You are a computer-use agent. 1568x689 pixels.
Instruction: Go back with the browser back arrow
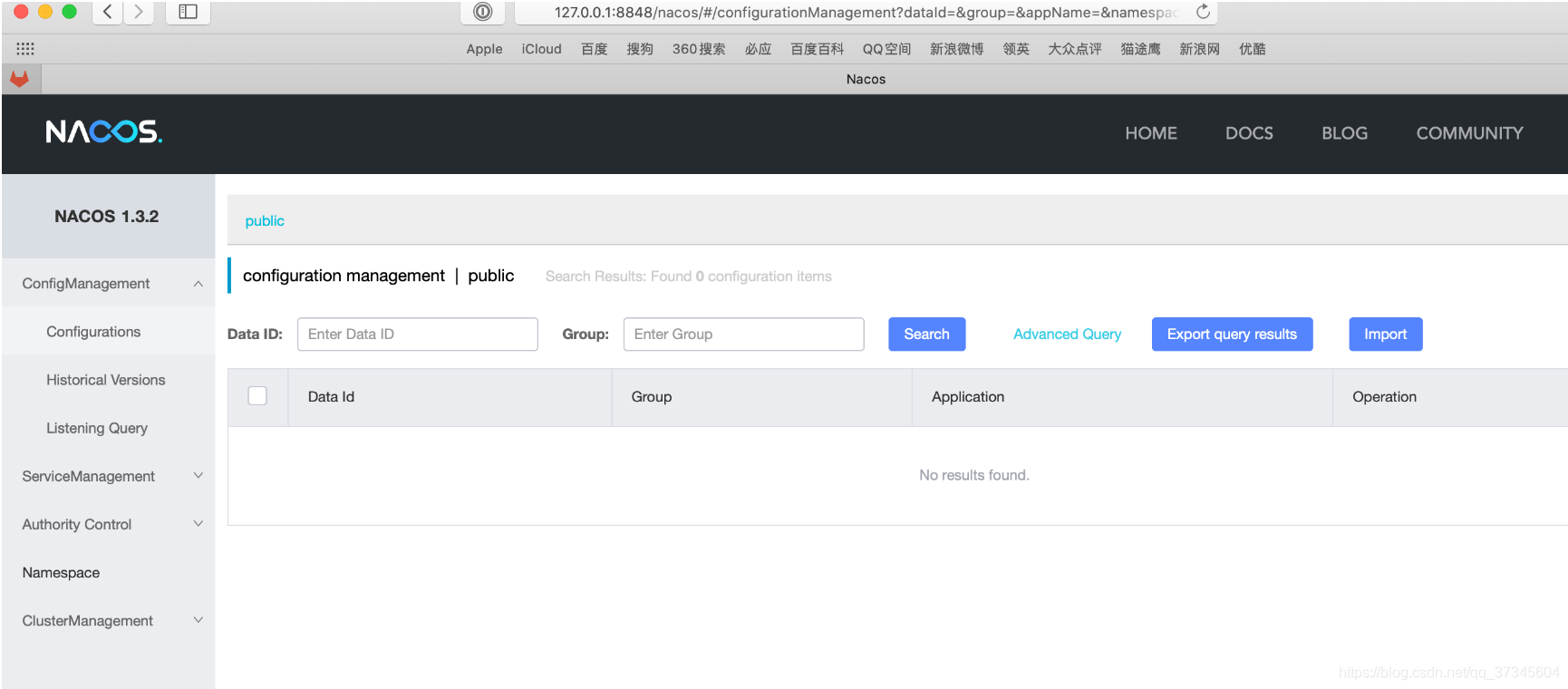point(107,12)
